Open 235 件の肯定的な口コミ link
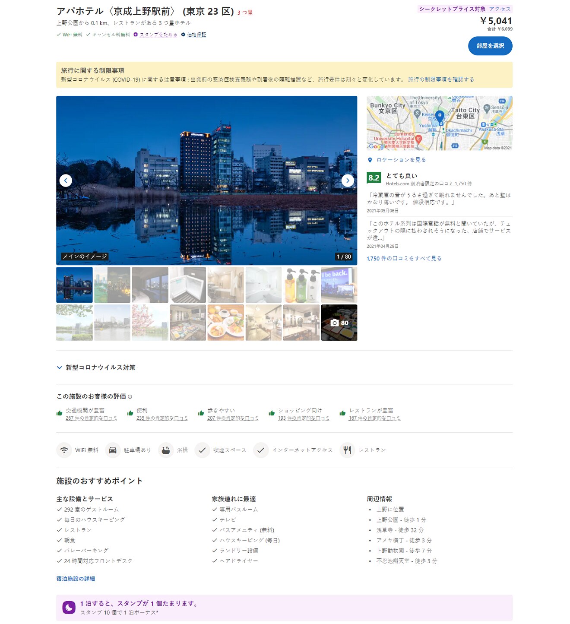Image resolution: width=570 pixels, height=624 pixels. (162, 418)
